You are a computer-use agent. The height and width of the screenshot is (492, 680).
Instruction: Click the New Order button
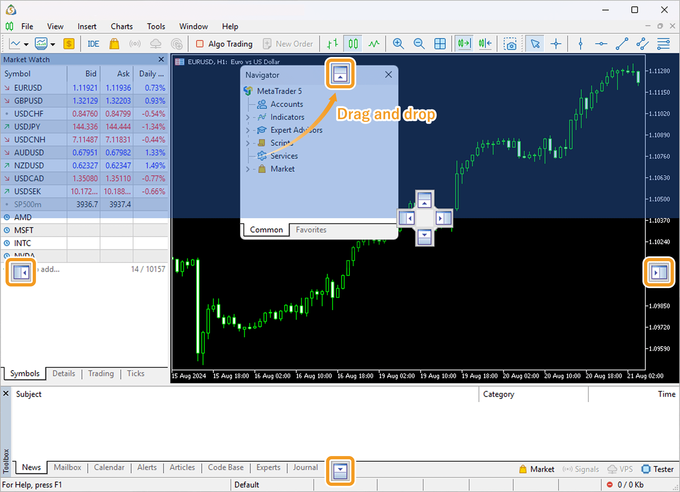point(288,44)
